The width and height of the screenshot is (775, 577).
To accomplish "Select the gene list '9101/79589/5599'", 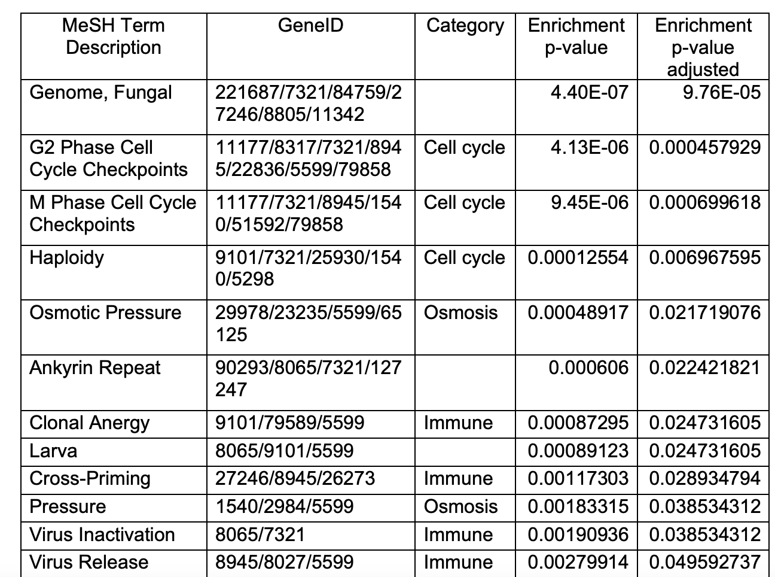I will tap(289, 423).
